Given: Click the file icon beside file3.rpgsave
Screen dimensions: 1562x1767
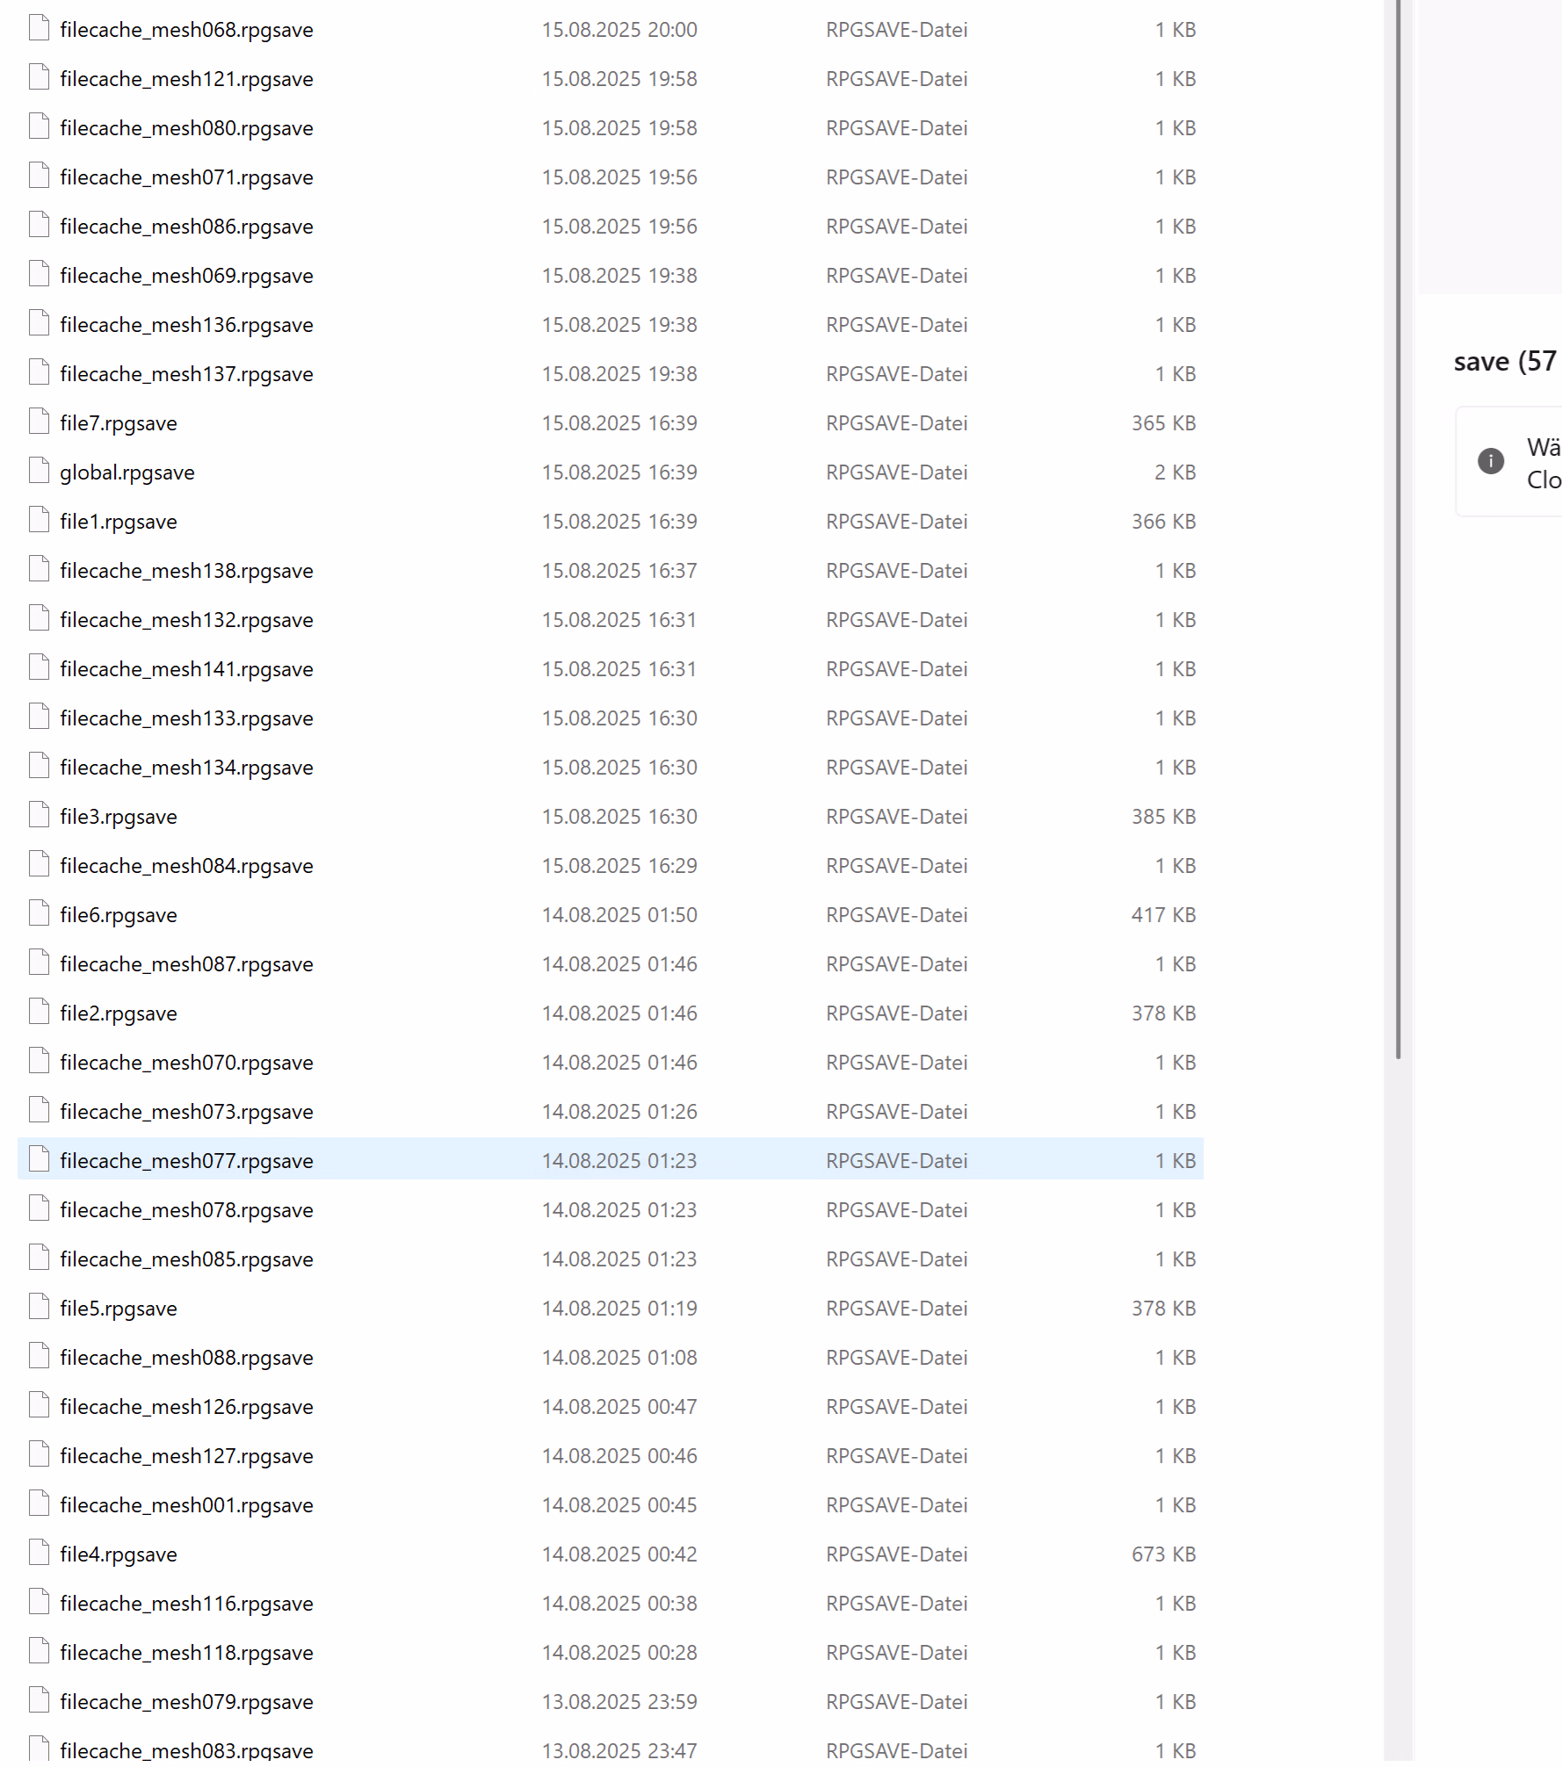Looking at the screenshot, I should 39,816.
